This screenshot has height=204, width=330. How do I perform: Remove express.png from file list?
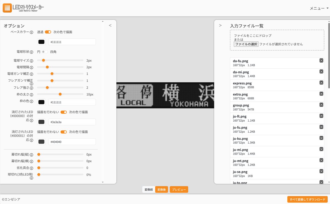pyautogui.click(x=321, y=83)
